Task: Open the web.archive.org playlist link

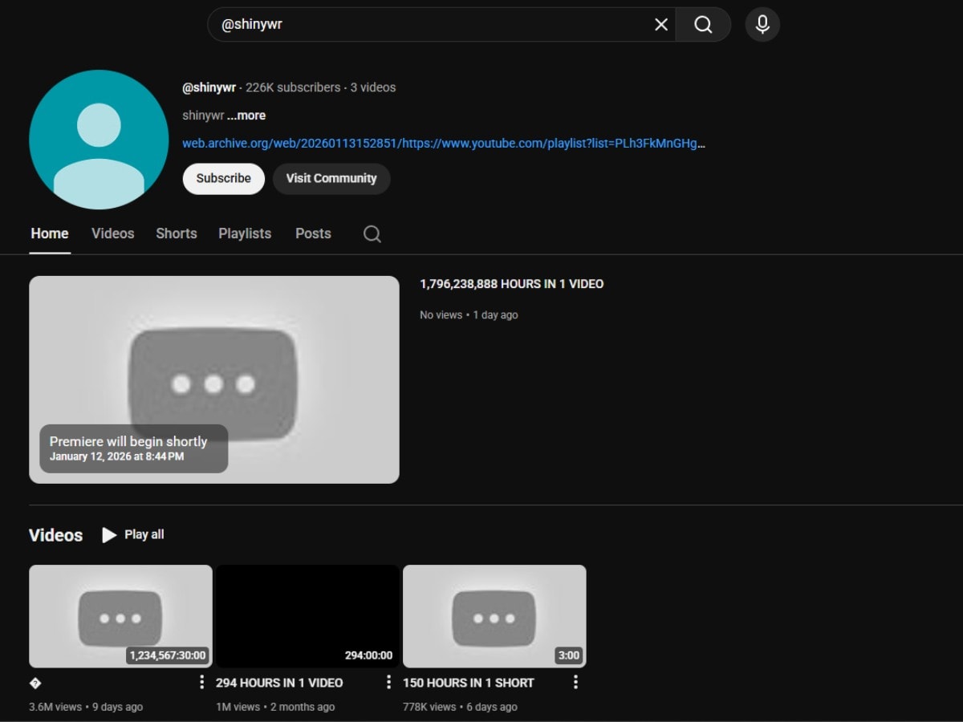Action: 443,144
